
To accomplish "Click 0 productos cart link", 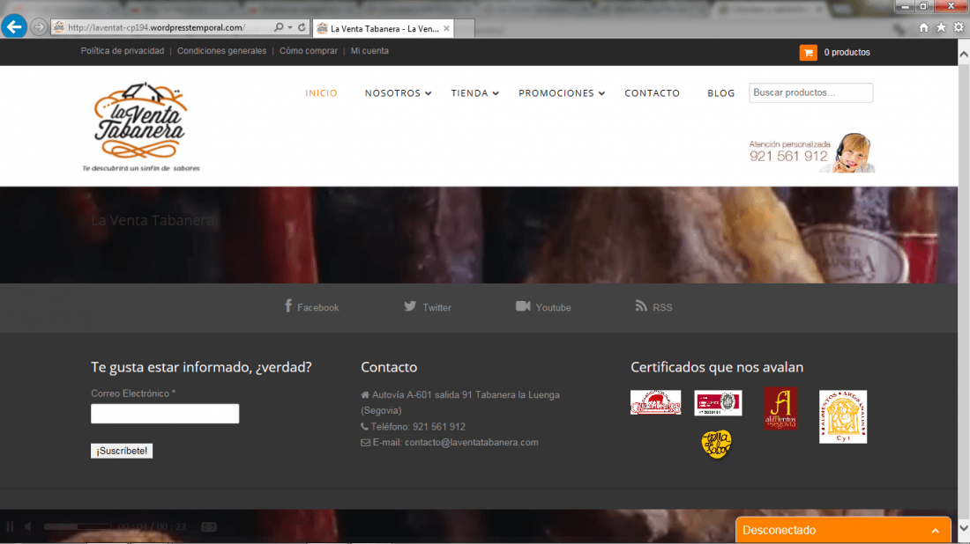I will (x=847, y=53).
